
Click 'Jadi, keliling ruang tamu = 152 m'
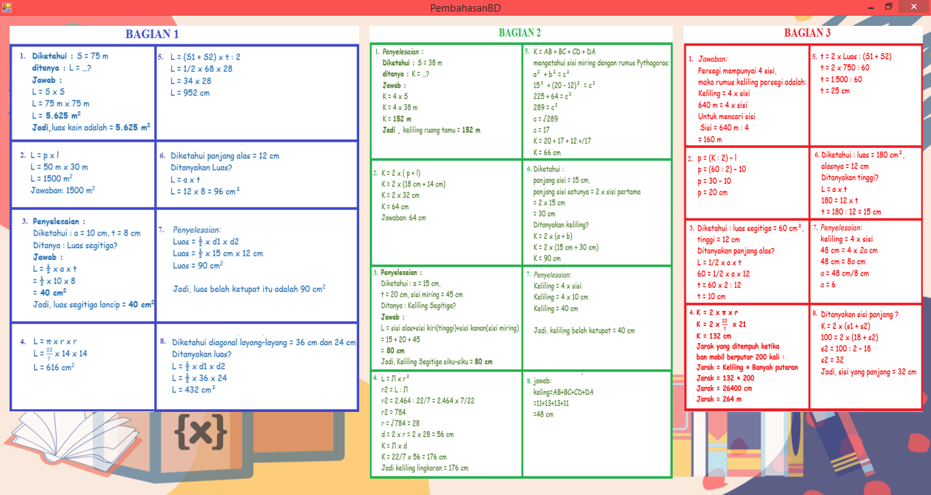(x=431, y=130)
